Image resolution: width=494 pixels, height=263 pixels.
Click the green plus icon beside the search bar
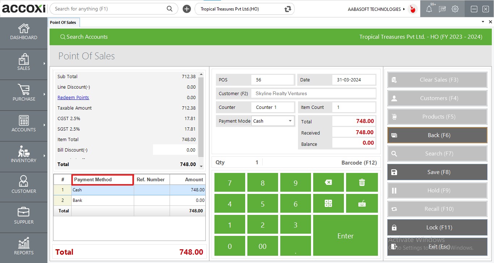[x=187, y=8]
